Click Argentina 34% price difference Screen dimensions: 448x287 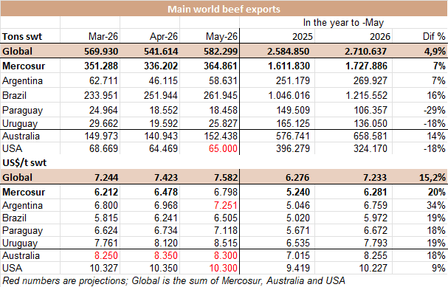pos(436,205)
